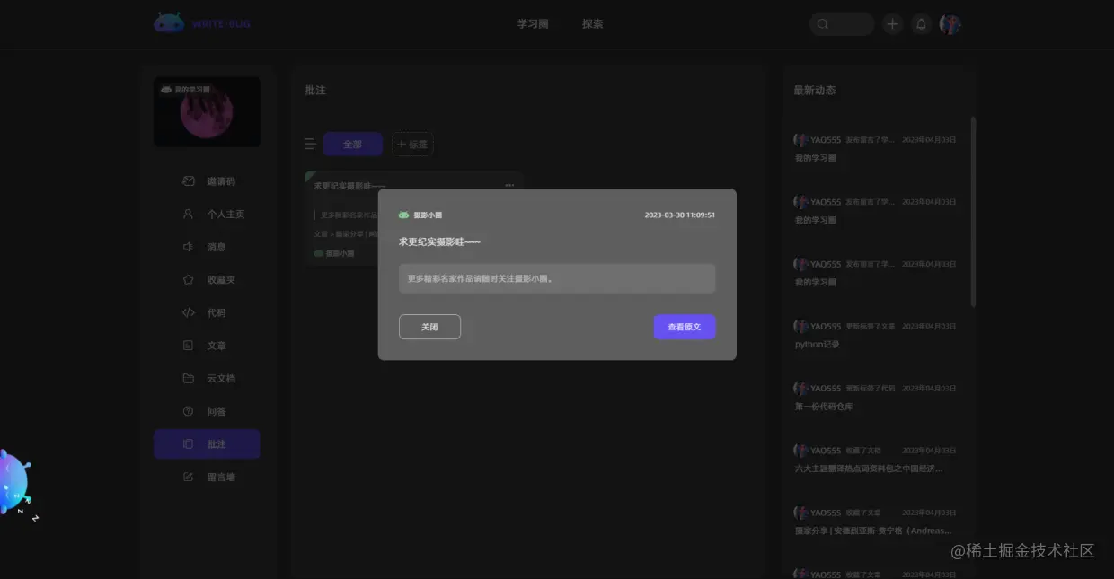This screenshot has width=1114, height=579.
Task: Click the bell notification icon in top bar
Action: (922, 23)
